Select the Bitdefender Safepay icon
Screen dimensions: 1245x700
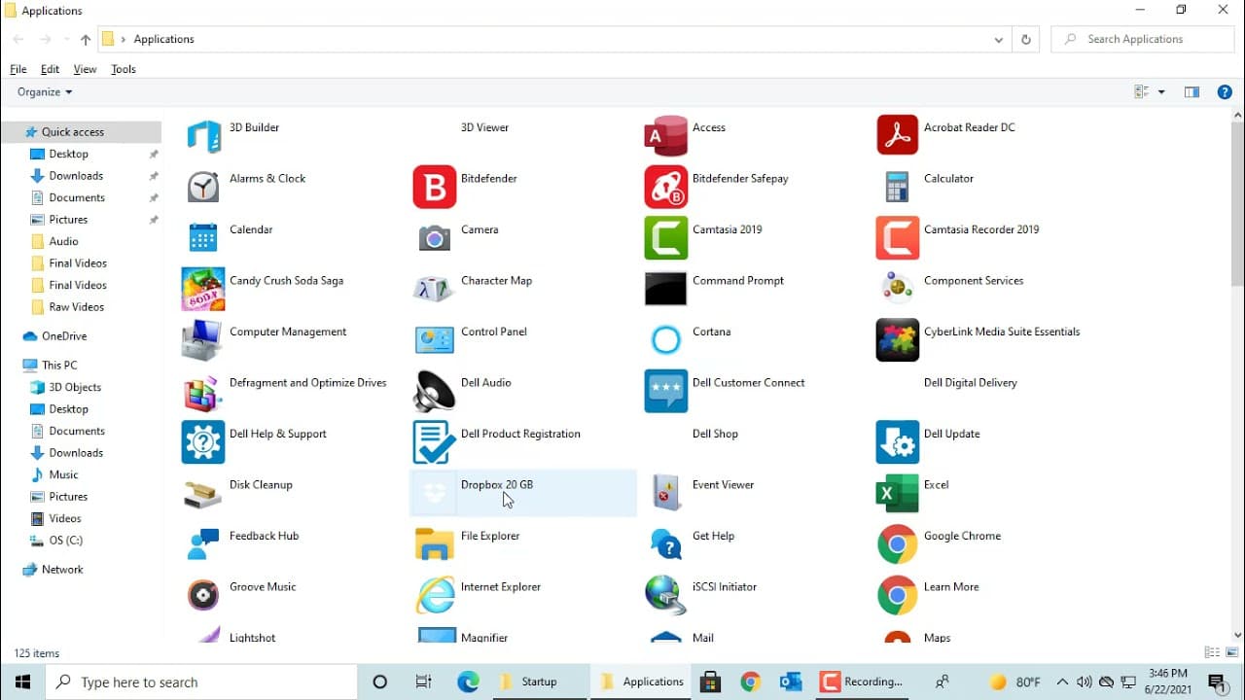(x=666, y=187)
